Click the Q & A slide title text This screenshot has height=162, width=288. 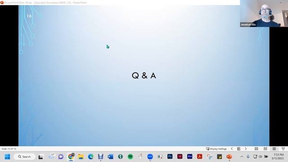pos(144,76)
